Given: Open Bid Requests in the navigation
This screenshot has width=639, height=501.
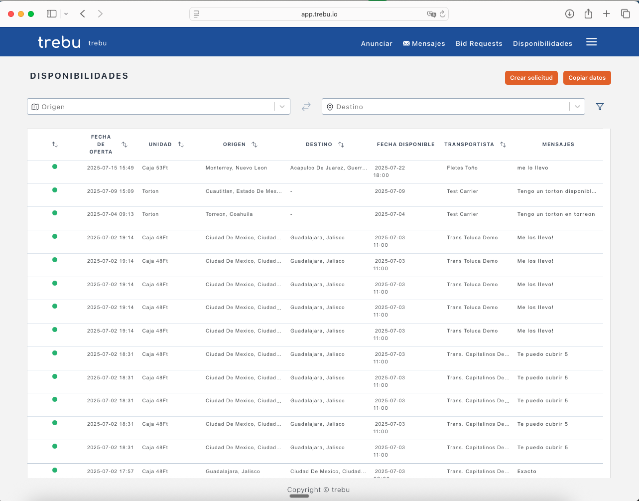Looking at the screenshot, I should 479,43.
